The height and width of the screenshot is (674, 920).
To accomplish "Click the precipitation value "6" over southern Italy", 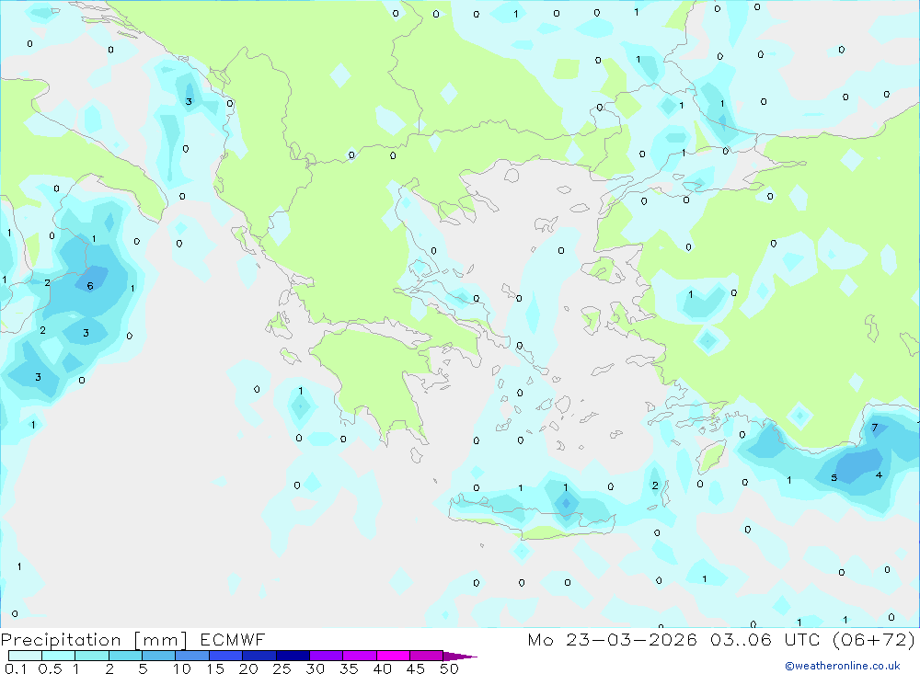I will pos(90,286).
